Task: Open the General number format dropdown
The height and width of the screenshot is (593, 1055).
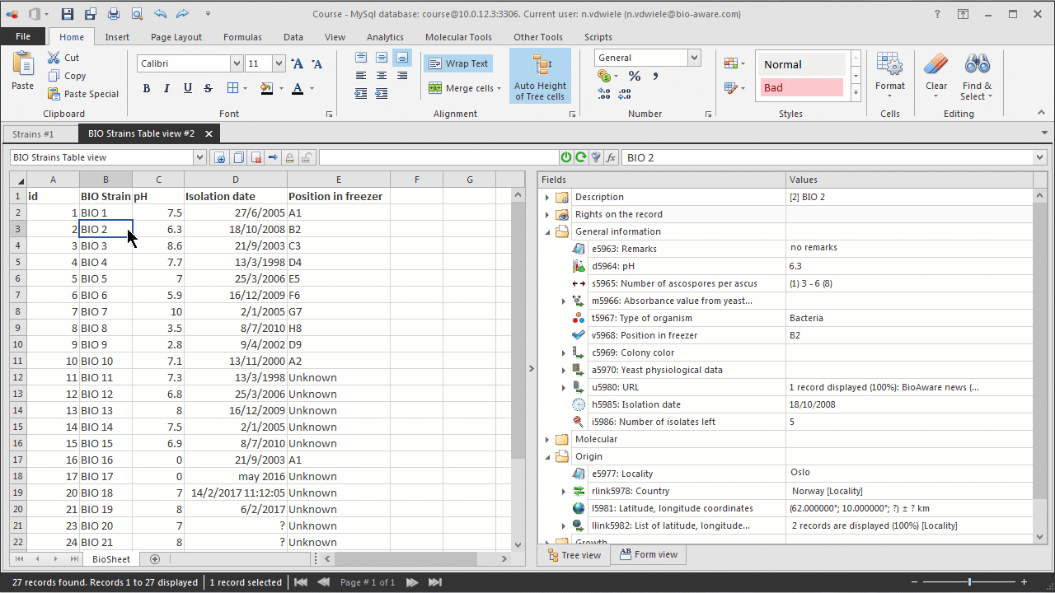Action: click(694, 58)
